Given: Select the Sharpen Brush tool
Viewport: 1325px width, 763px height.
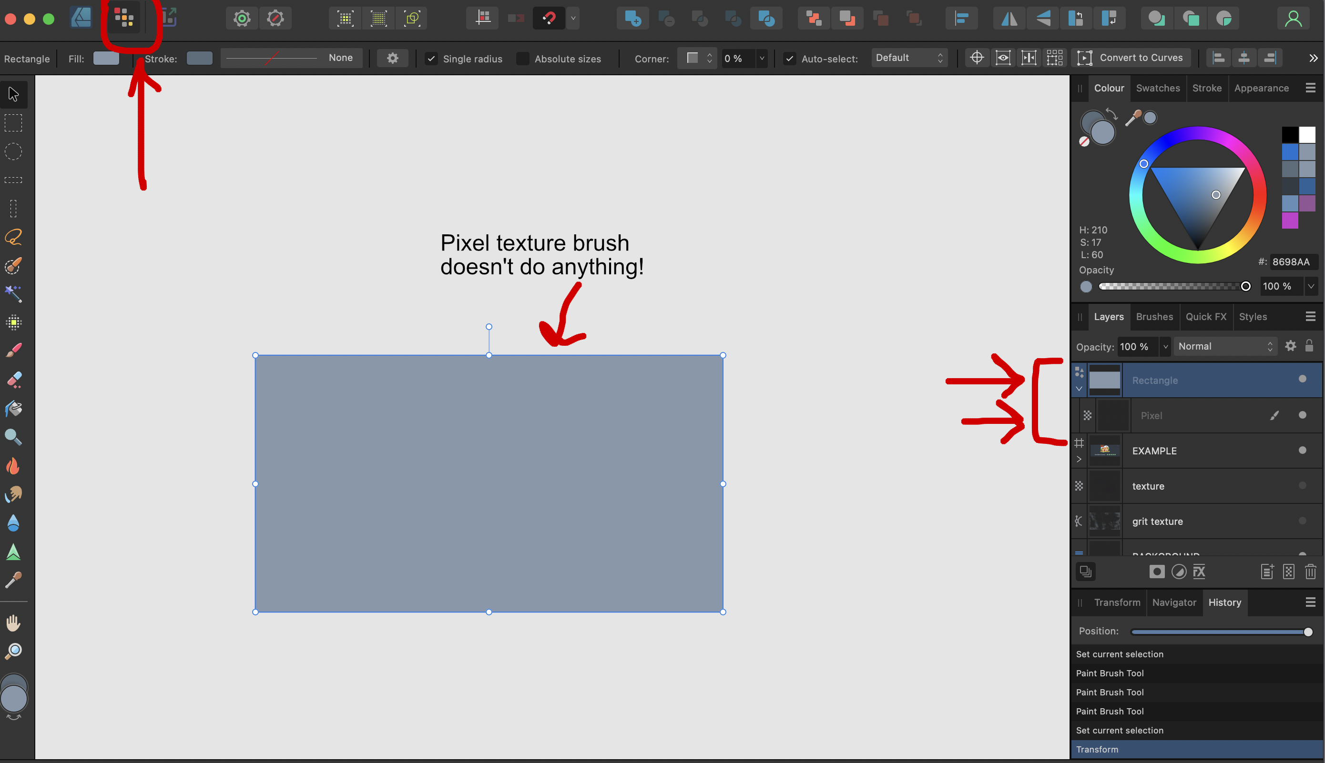Looking at the screenshot, I should pos(14,551).
